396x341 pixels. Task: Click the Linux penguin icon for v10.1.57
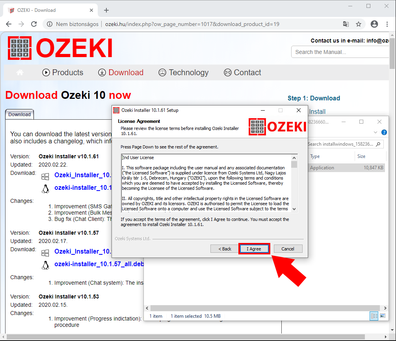point(45,265)
